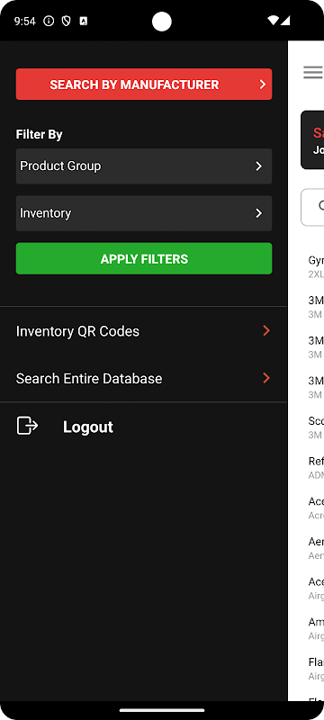The height and width of the screenshot is (720, 324).
Task: Tap the partially visible search field
Action: (312, 207)
